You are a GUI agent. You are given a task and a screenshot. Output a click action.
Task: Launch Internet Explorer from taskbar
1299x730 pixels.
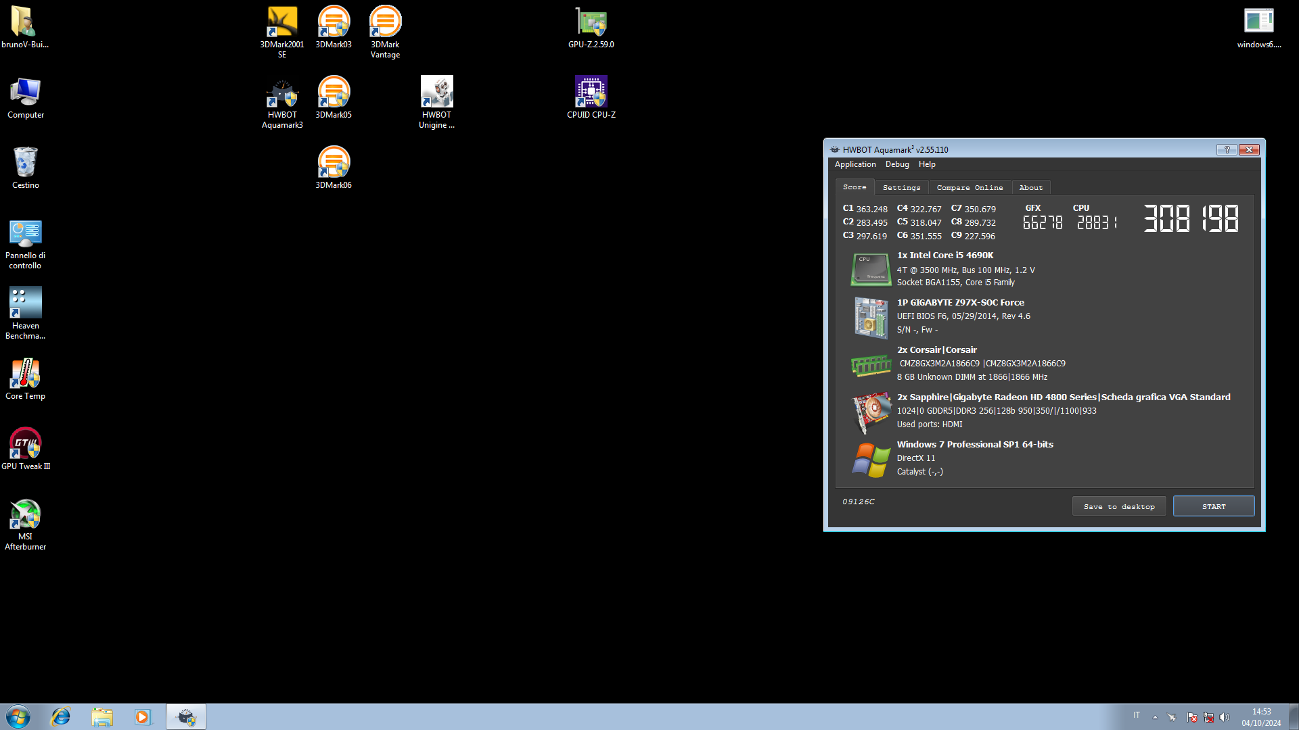[x=61, y=716]
